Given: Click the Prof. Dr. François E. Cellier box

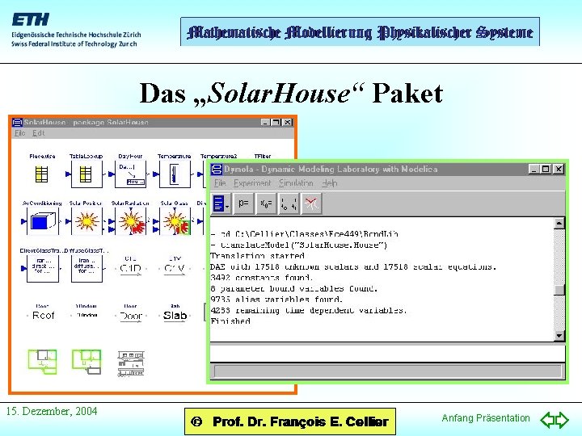Looking at the screenshot, I should [x=290, y=421].
